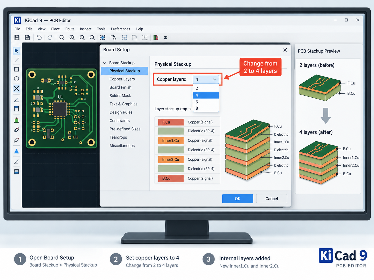Screen dimensions: 374x280
Task: Choose the draw circle tool
Action: [17, 79]
